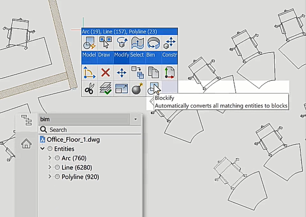Click the stacked layers icon with green check
Image resolution: width=306 pixels, height=217 pixels.
point(105,89)
